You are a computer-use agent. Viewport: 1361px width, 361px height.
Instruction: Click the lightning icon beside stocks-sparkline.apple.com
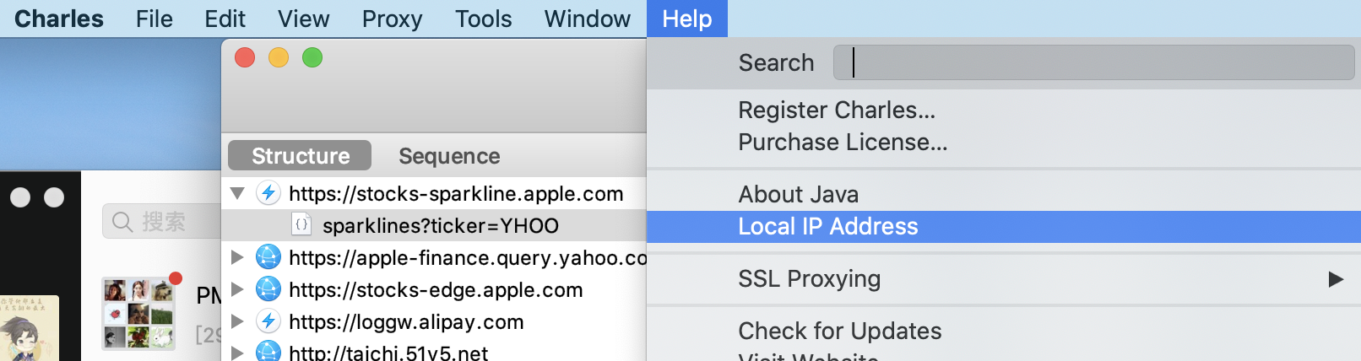pyautogui.click(x=268, y=193)
